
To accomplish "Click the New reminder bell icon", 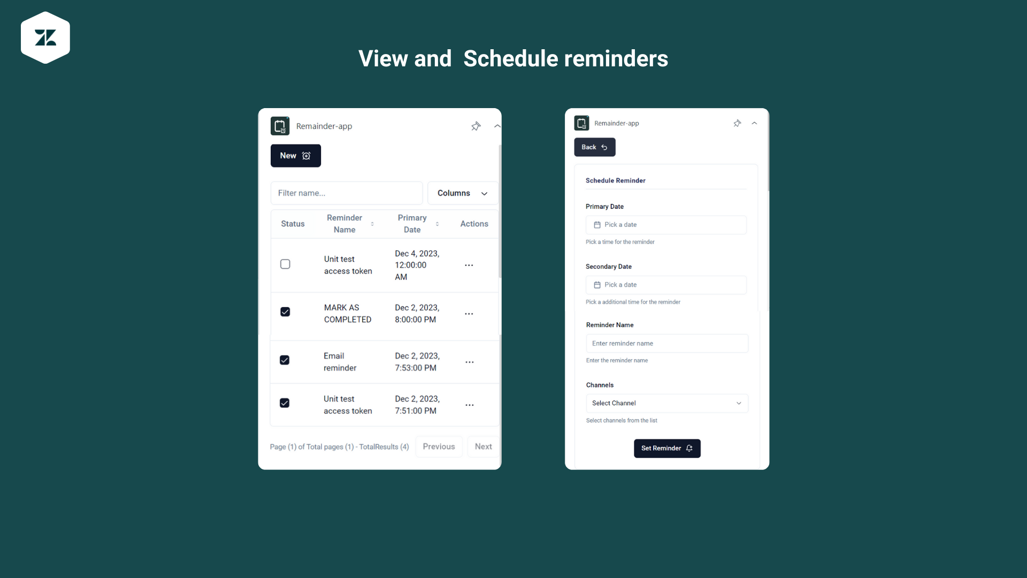I will [x=305, y=155].
